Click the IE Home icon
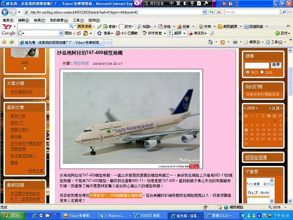 point(211,42)
